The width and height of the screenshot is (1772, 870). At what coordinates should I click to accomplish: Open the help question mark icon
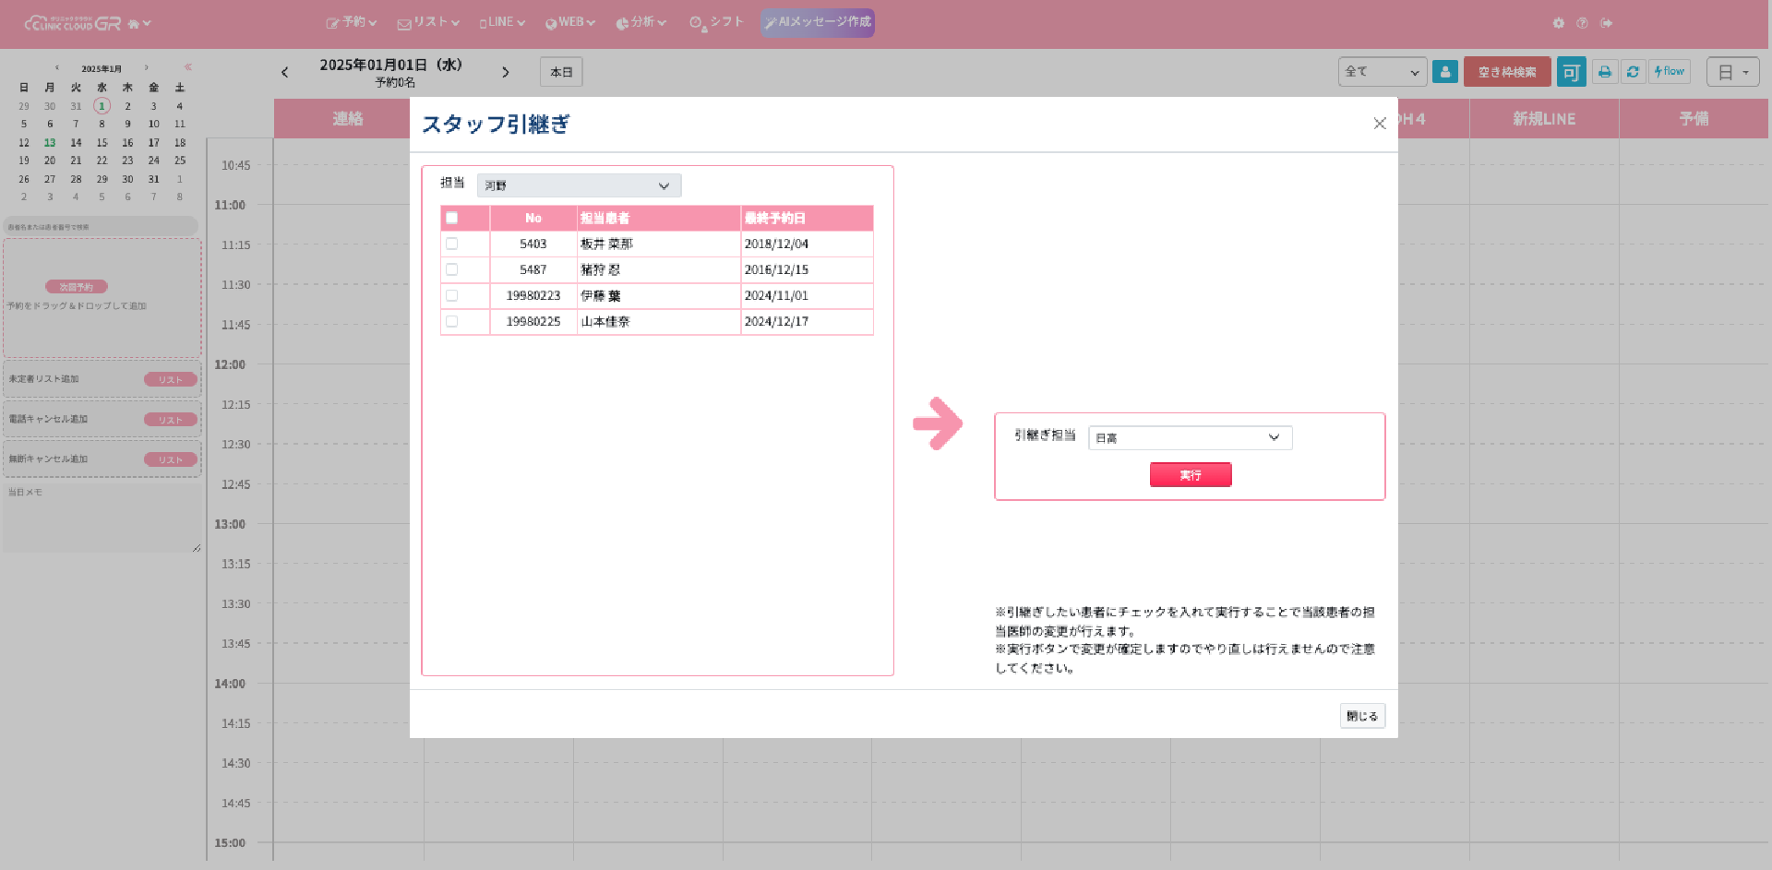(x=1582, y=23)
